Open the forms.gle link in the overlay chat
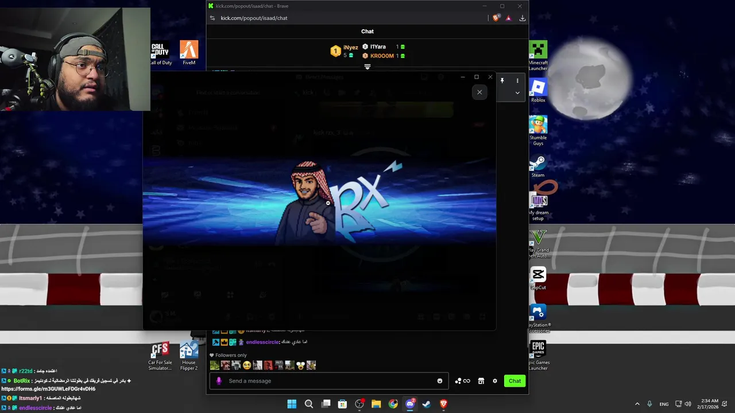The height and width of the screenshot is (413, 735). [48, 389]
